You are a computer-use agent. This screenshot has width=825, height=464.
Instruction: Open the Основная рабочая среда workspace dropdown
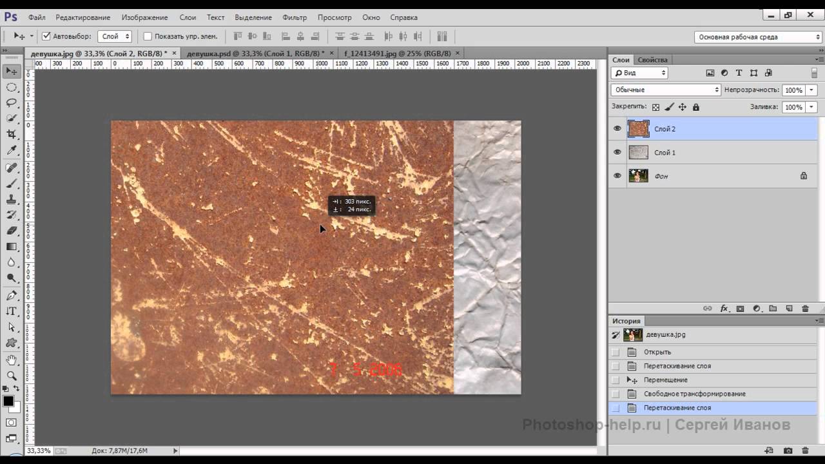757,37
